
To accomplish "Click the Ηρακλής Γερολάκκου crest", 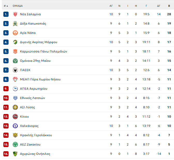I will (x=15, y=135).
